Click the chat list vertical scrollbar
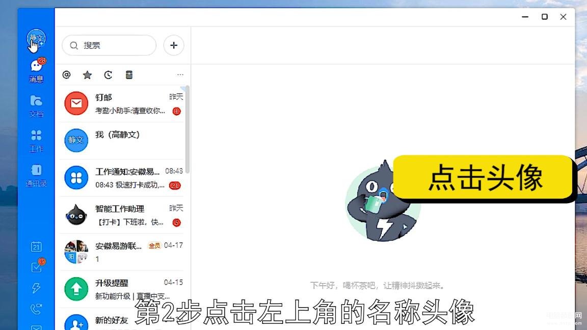Viewport: 587px width, 330px height. click(187, 129)
